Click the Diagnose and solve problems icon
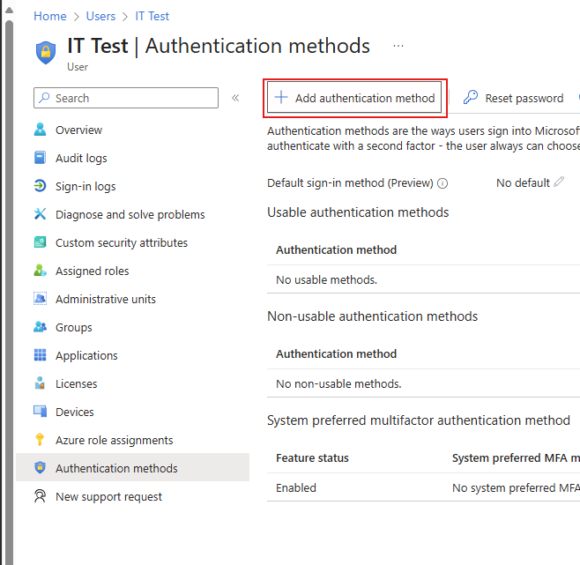Image resolution: width=580 pixels, height=565 pixels. (40, 215)
